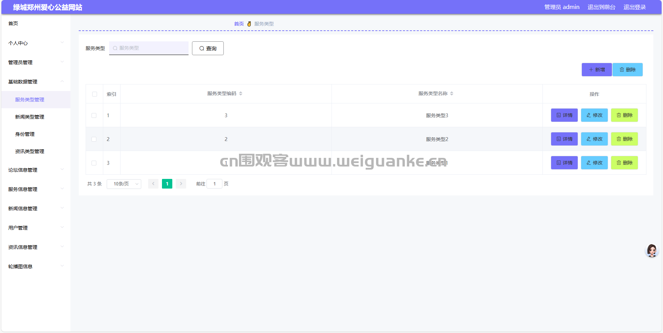This screenshot has width=663, height=333.
Task: Open the 10条/页 page size dropdown
Action: (124, 184)
